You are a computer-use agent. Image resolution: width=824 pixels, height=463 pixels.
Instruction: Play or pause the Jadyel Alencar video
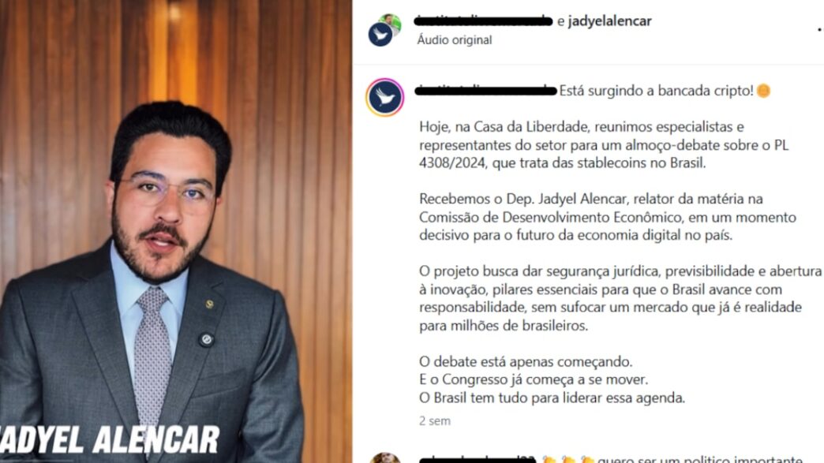click(176, 232)
